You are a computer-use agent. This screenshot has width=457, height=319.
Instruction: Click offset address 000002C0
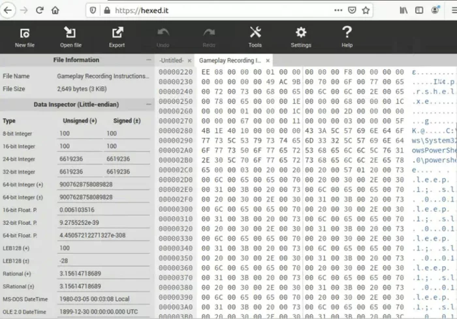176,170
